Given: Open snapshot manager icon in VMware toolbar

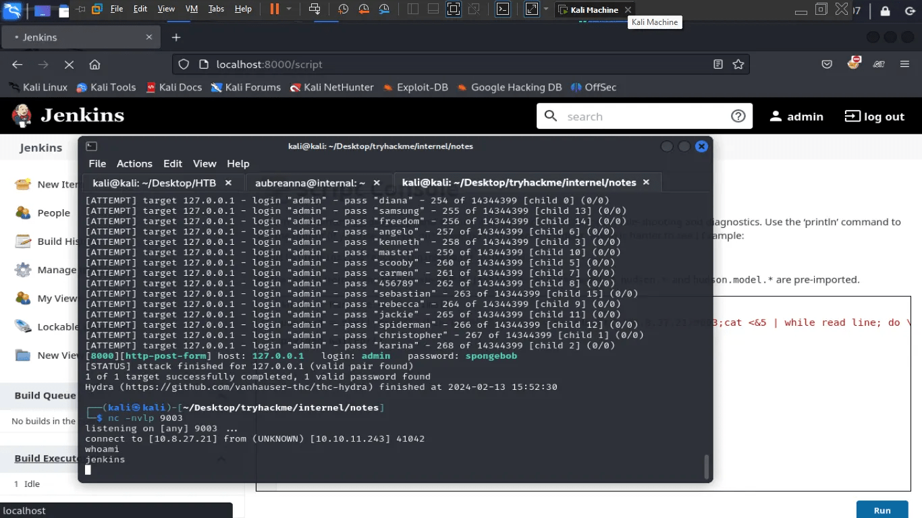Looking at the screenshot, I should click(384, 9).
